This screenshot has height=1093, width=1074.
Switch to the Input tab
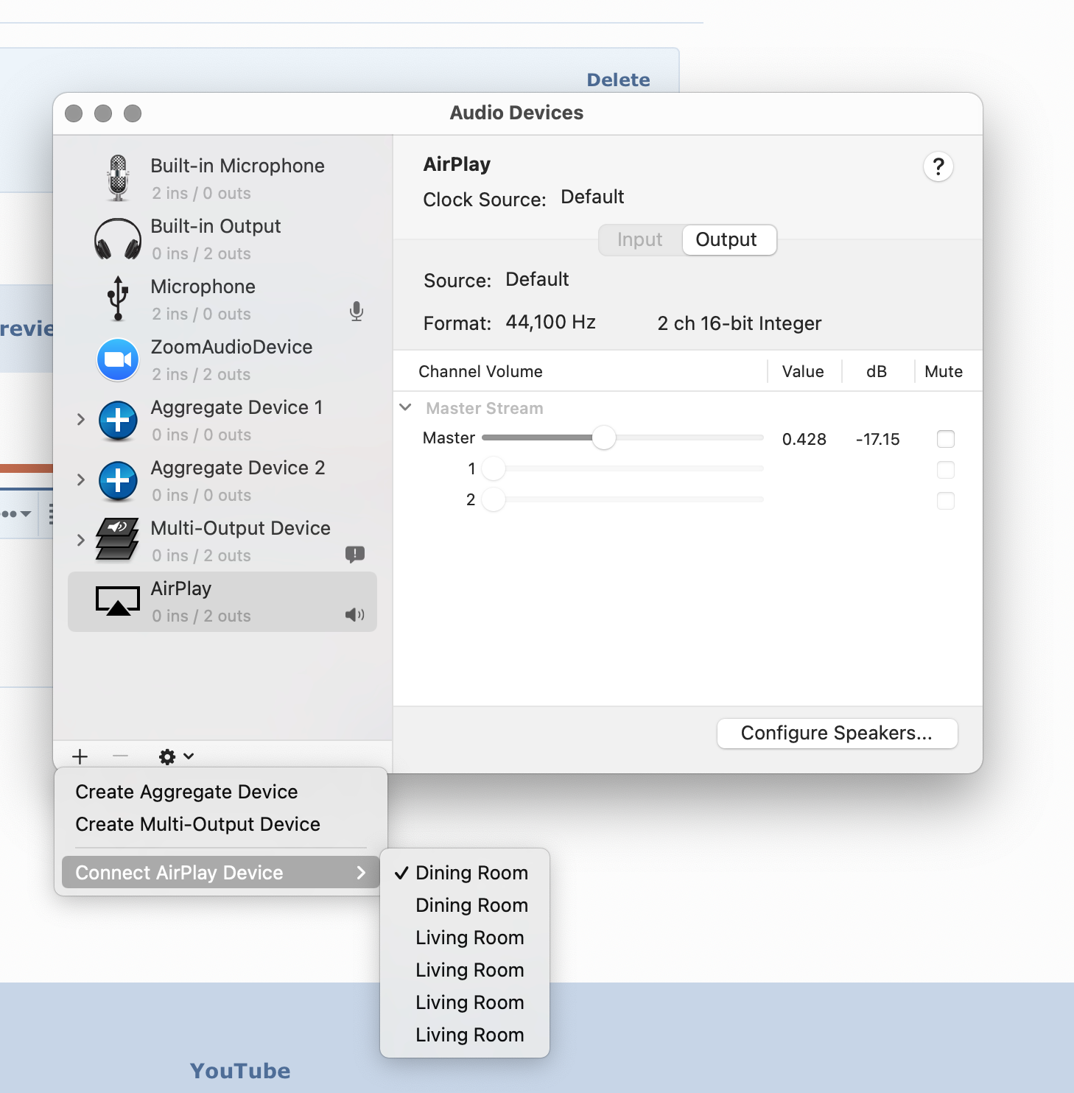640,239
